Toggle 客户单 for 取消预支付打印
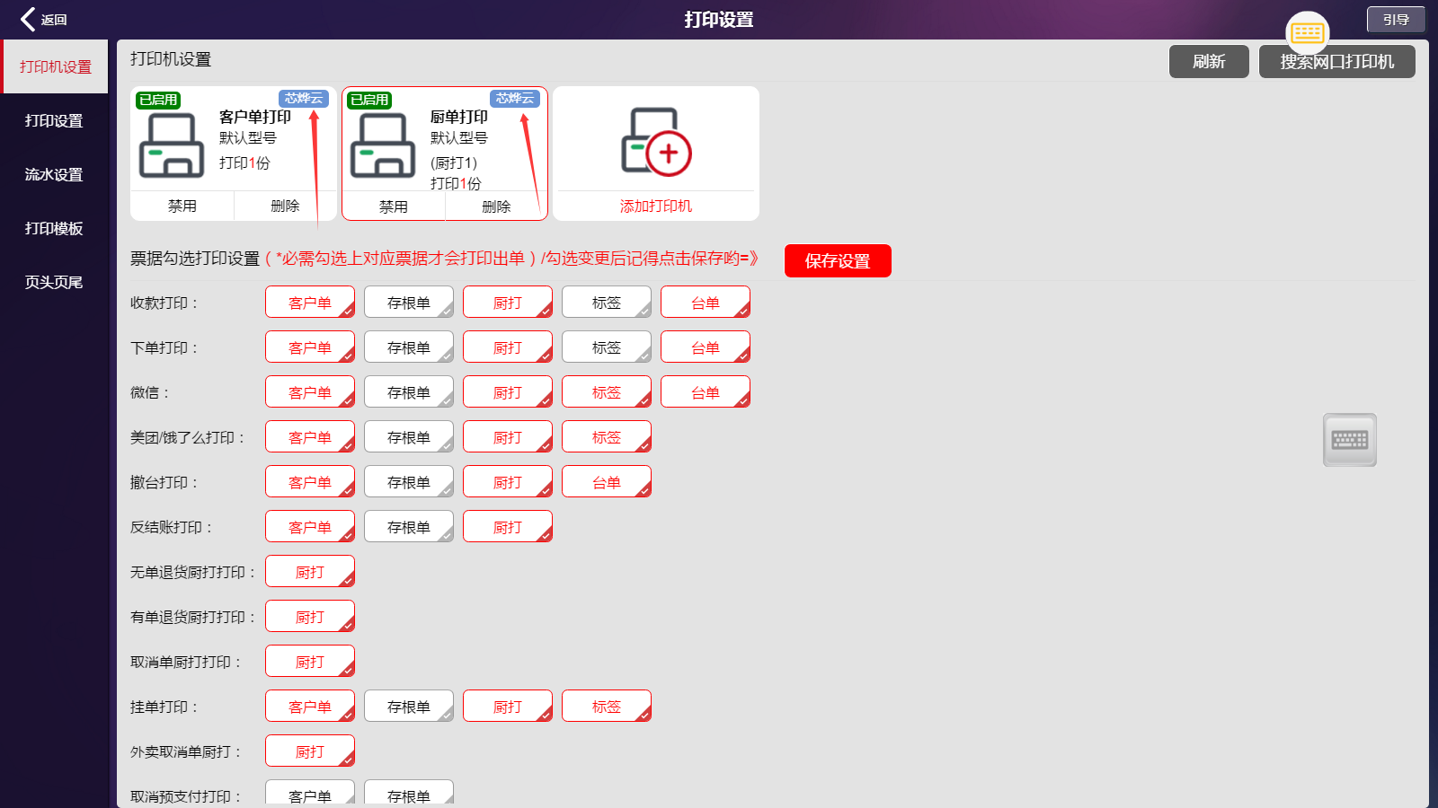The height and width of the screenshot is (808, 1438). click(x=310, y=794)
